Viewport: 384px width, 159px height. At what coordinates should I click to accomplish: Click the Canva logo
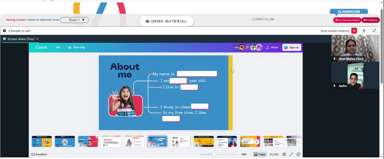click(41, 47)
